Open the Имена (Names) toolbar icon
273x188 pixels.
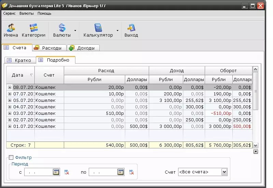tap(11, 28)
